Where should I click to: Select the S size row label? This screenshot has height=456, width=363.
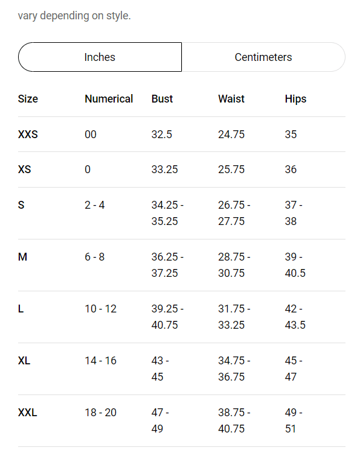21,205
